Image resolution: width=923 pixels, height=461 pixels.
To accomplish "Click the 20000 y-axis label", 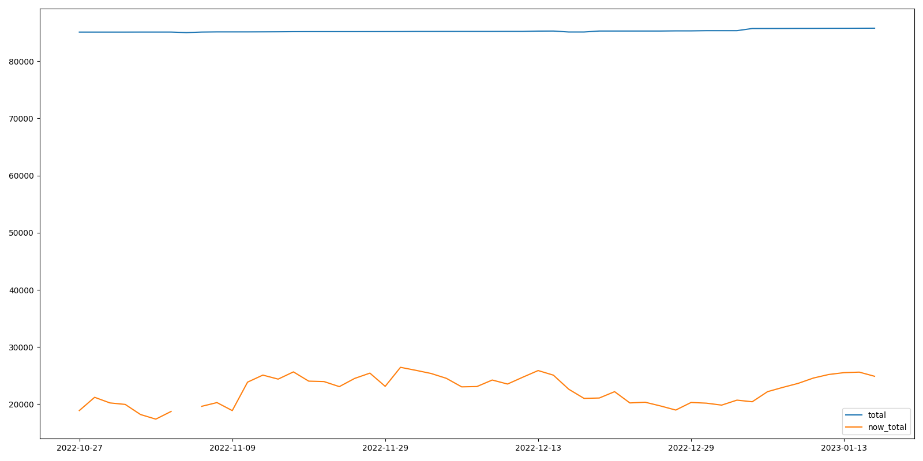I will point(22,405).
